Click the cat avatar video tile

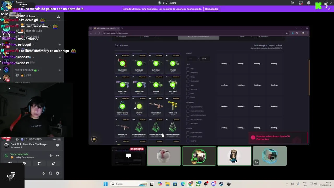pos(164,156)
